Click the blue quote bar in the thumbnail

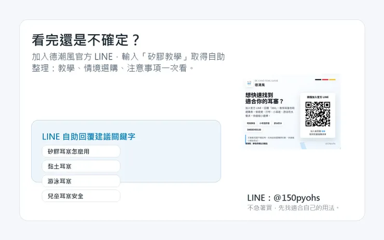(245, 139)
